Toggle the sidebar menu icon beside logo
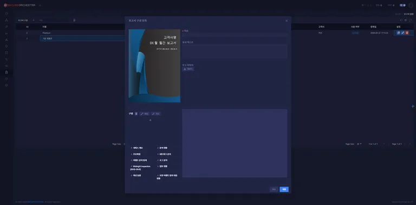The width and height of the screenshot is (416, 205). point(40,5)
